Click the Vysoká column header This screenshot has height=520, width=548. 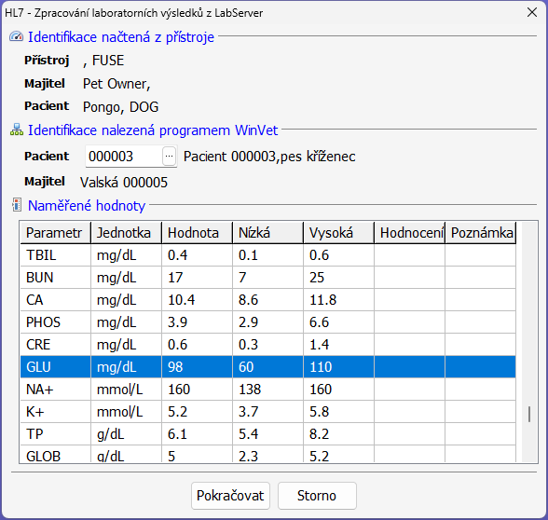[338, 232]
